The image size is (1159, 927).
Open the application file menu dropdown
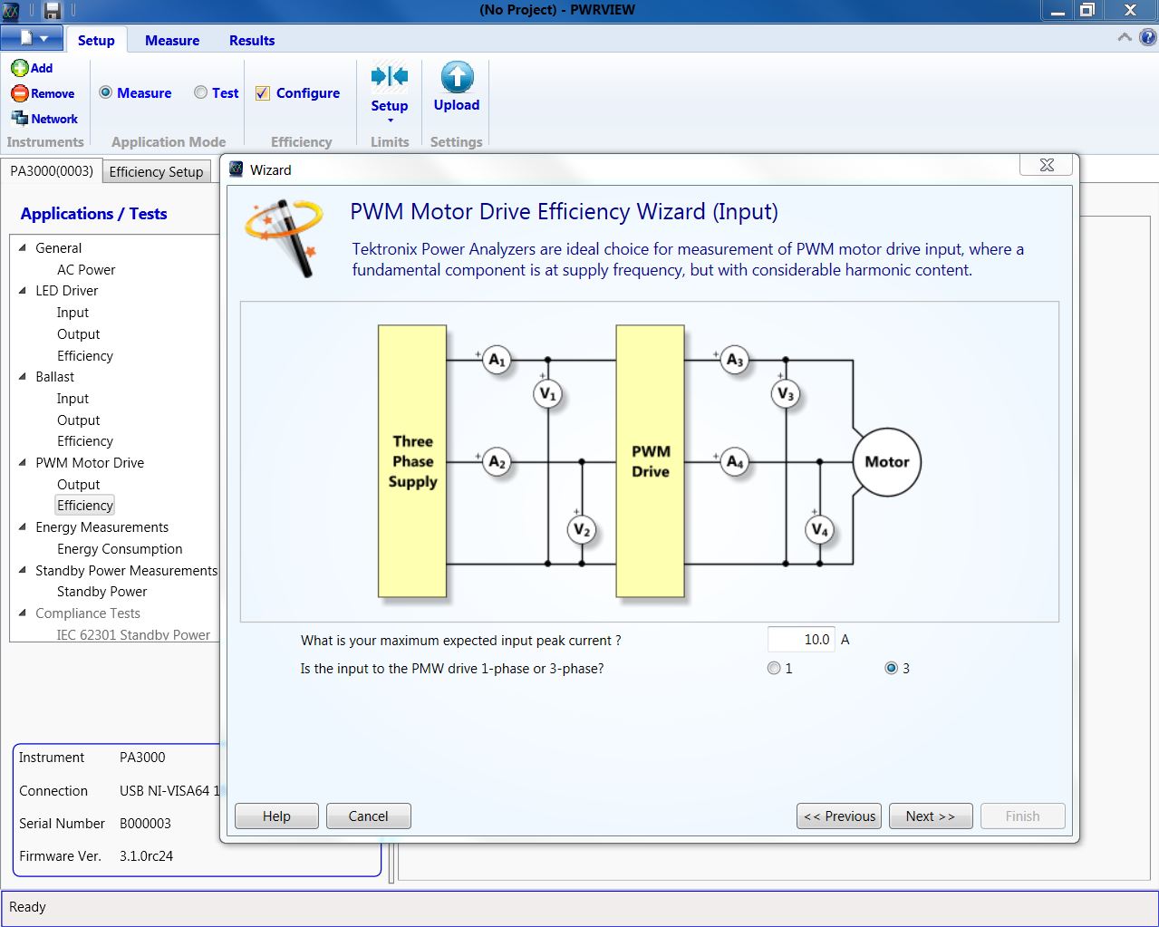point(33,39)
